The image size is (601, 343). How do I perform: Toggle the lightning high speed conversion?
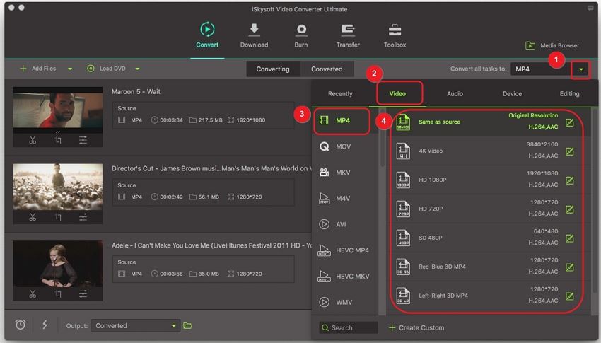(45, 325)
